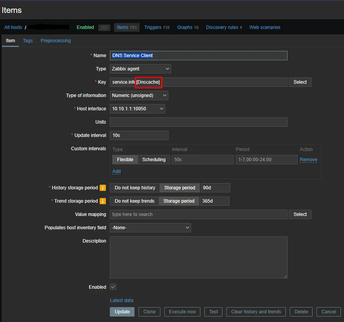
Task: Click the Execute now button
Action: tap(182, 312)
